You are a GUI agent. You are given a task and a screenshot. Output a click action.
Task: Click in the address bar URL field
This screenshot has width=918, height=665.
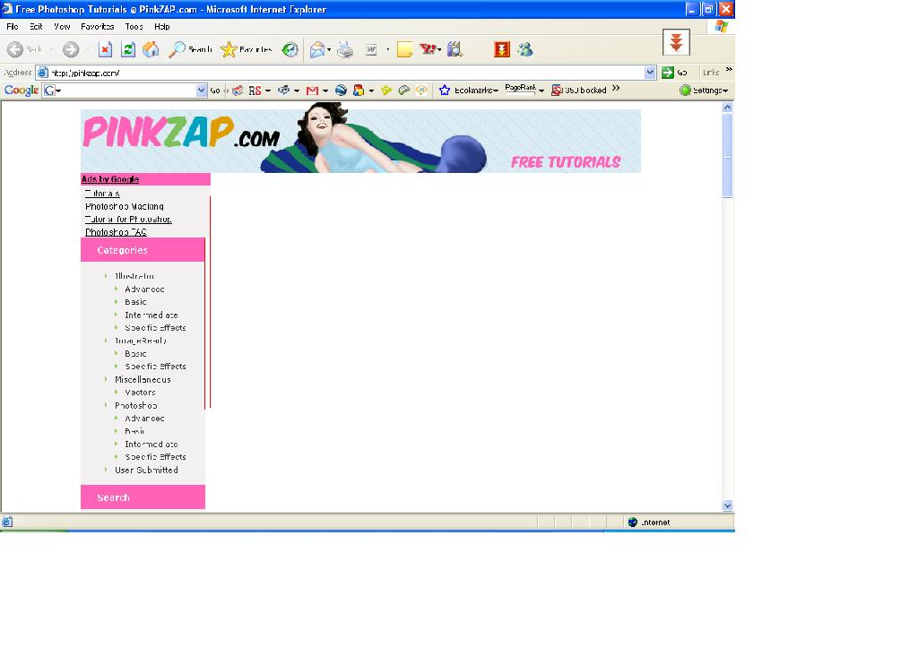coord(345,73)
